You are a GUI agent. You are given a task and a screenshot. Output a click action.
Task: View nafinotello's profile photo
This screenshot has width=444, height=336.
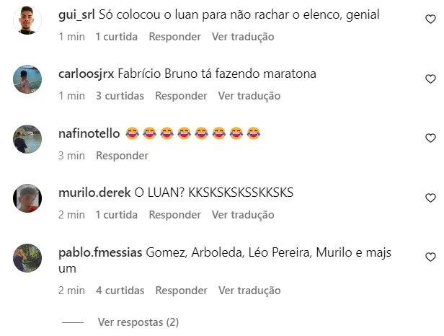point(27,139)
